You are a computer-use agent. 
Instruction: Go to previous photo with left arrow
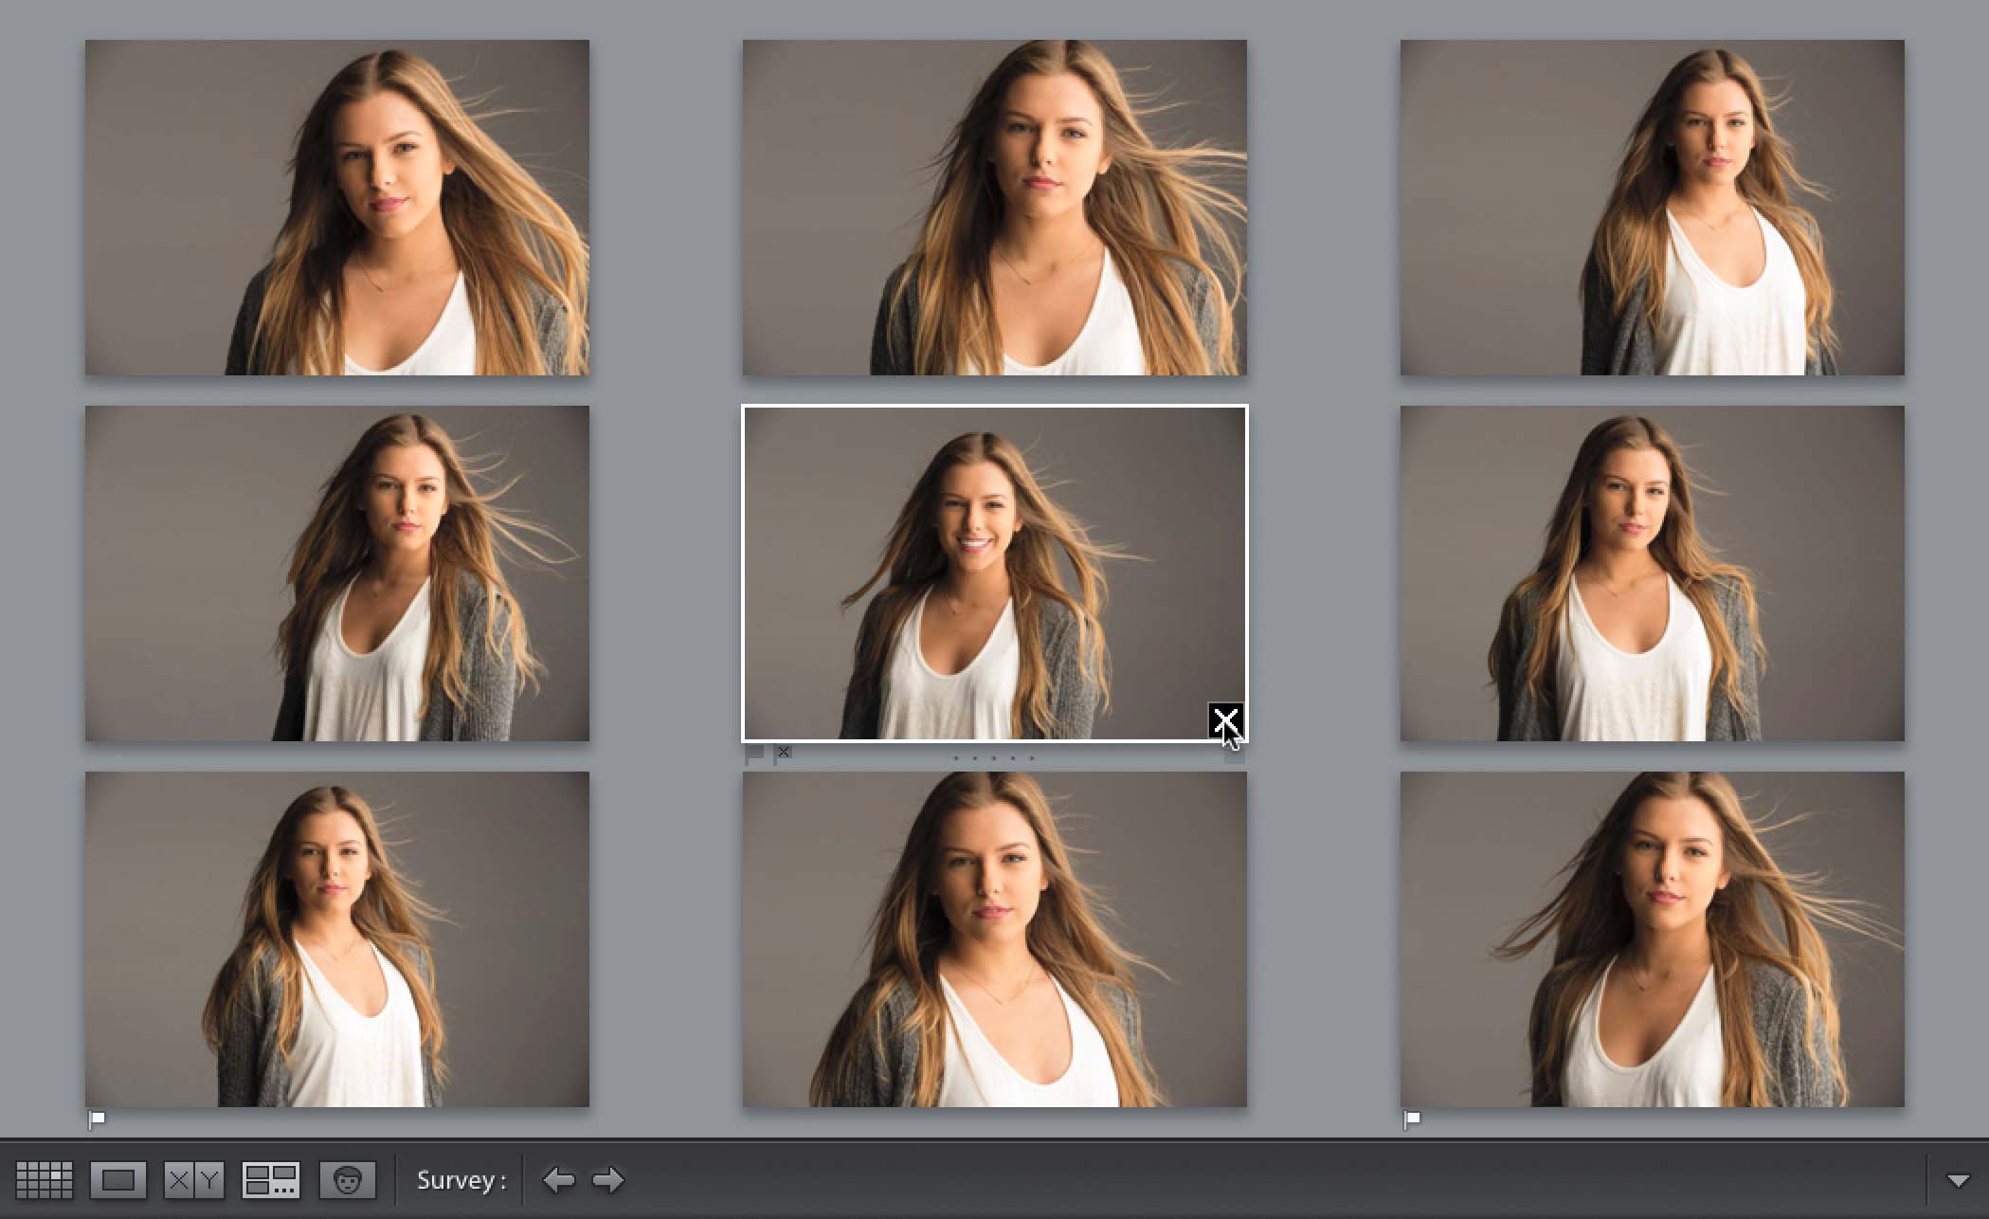point(558,1180)
